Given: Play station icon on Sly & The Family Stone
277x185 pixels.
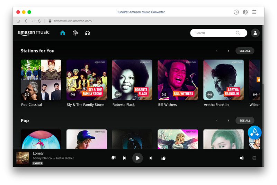Looking at the screenshot, I should click(73, 95).
